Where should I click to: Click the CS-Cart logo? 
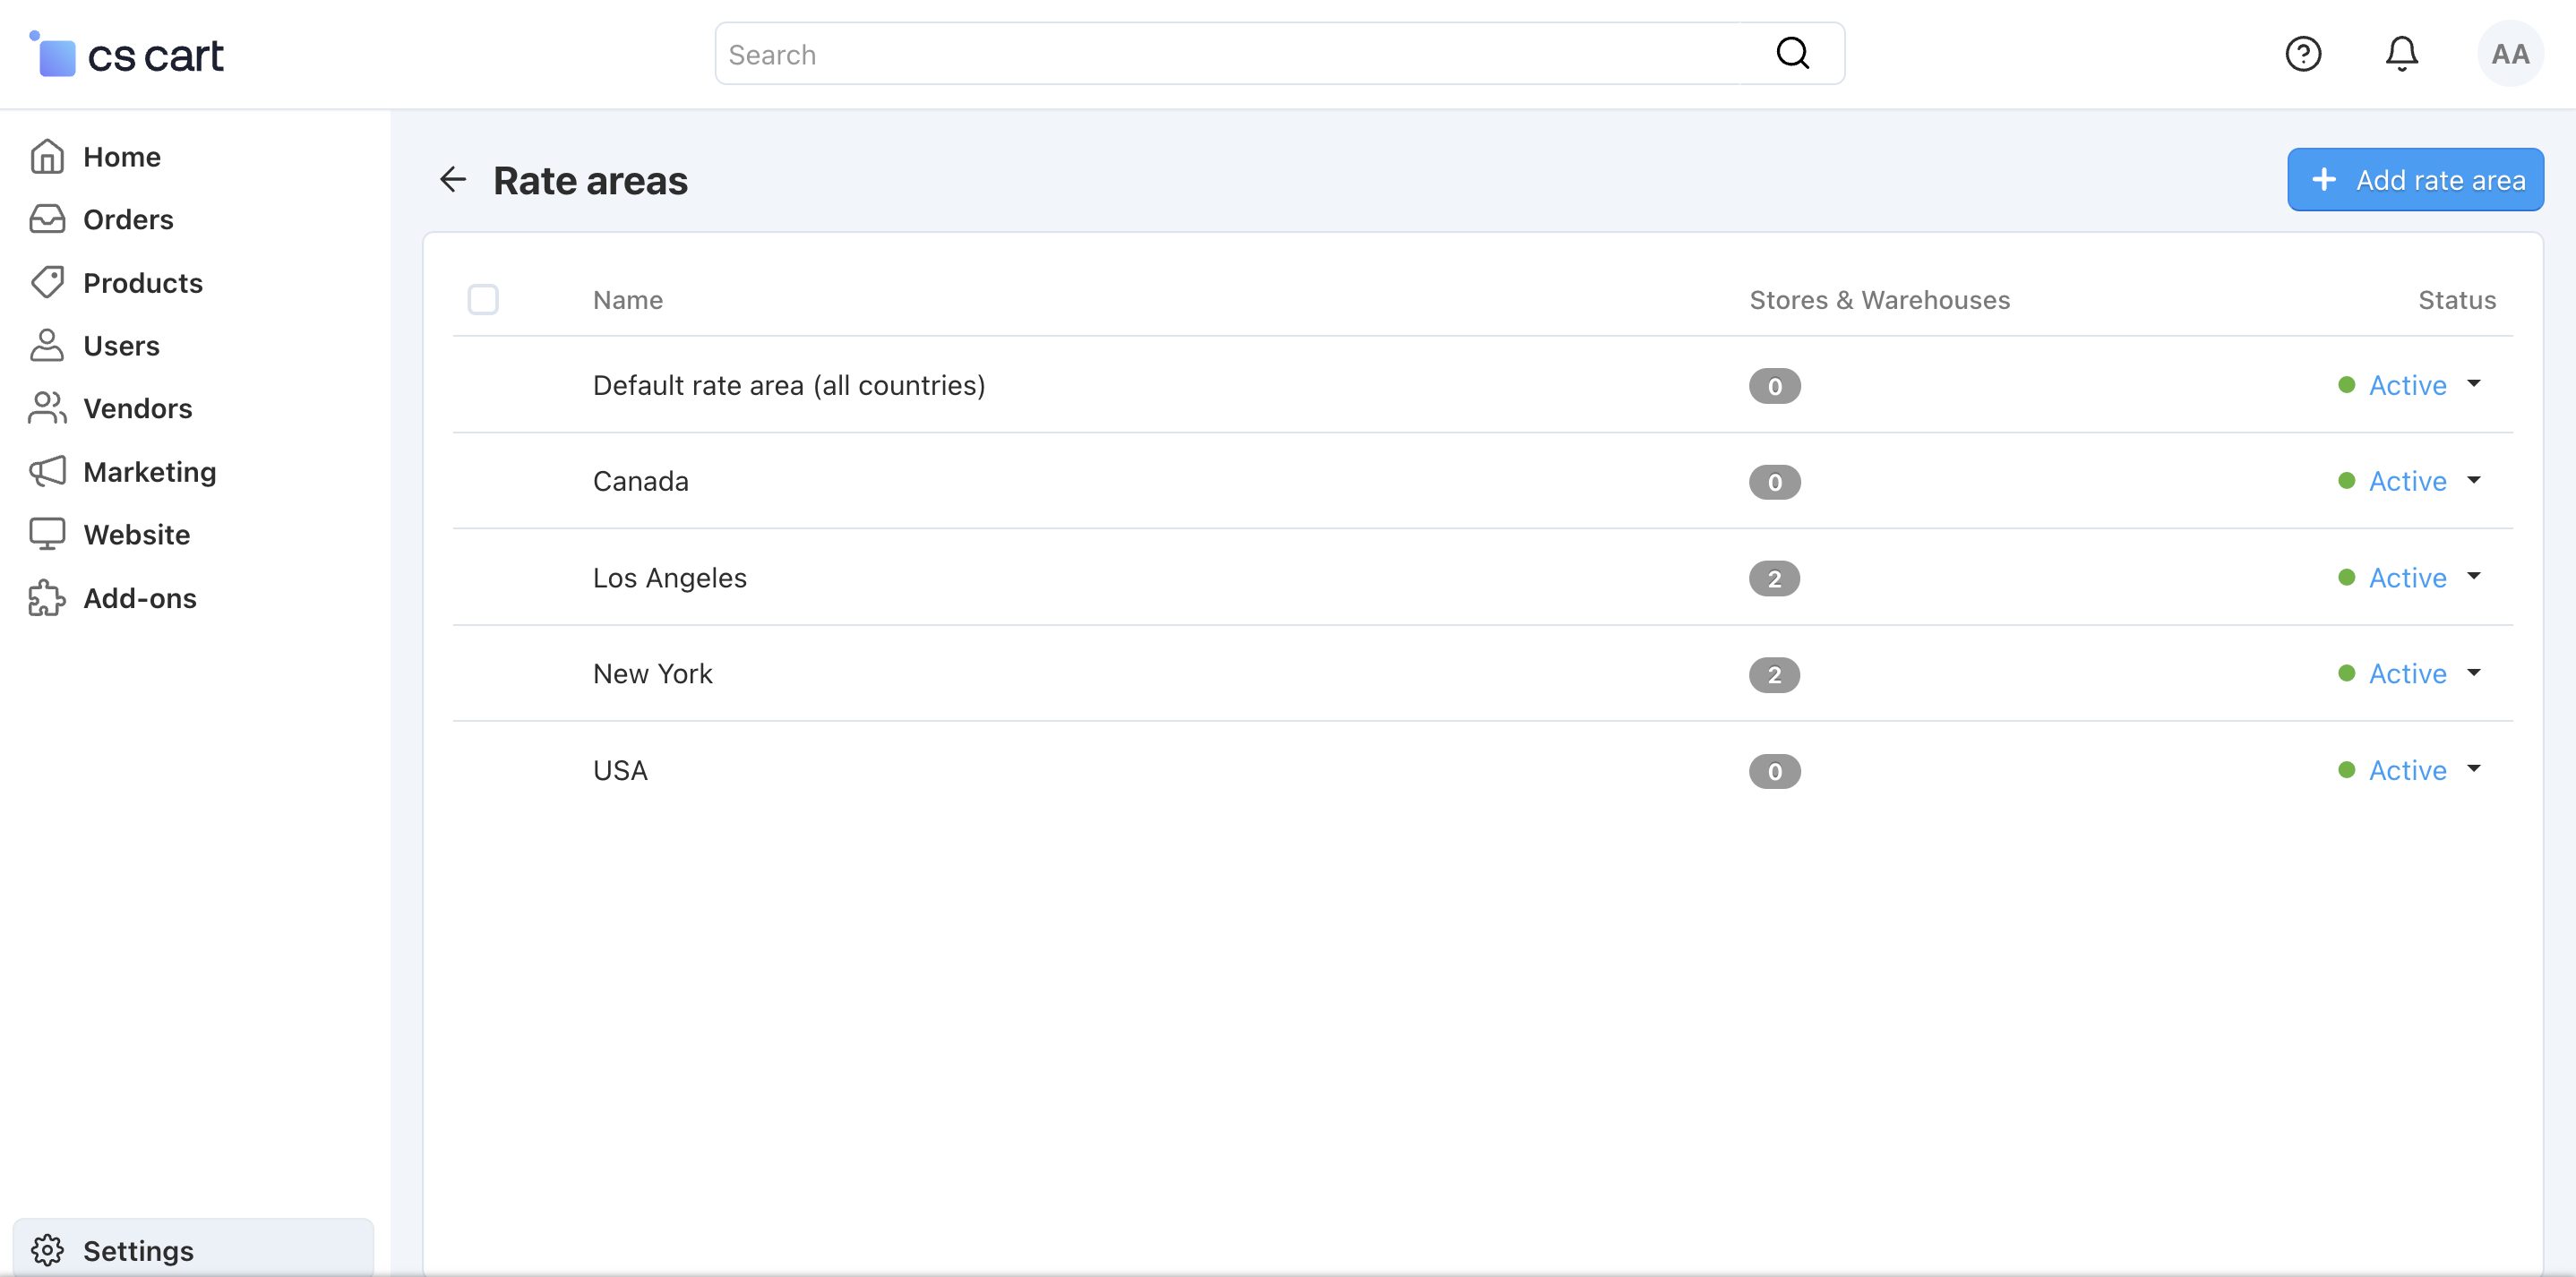click(x=127, y=54)
